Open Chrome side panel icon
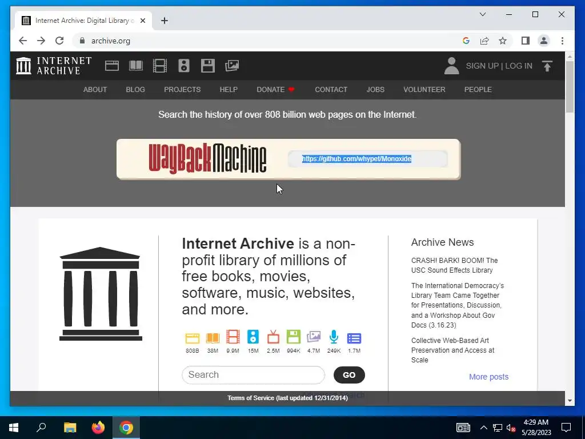 (526, 41)
